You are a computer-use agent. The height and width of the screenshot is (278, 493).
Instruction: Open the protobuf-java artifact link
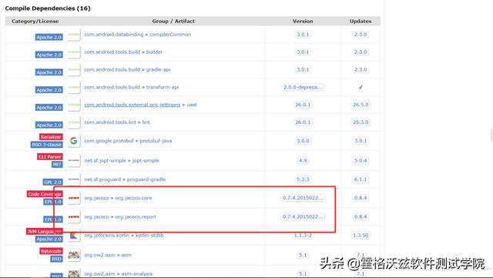(156, 141)
